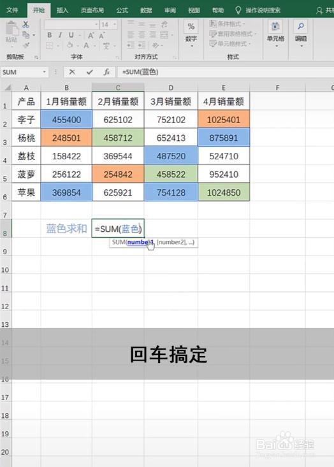Click the Decrease Indent icon
The width and height of the screenshot is (334, 467).
(131, 45)
